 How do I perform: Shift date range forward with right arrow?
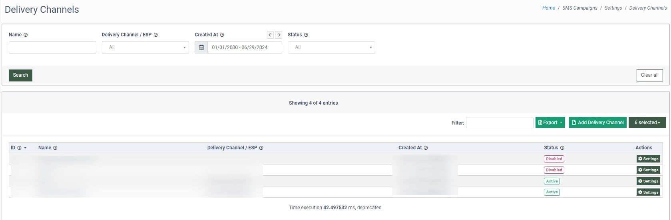279,35
